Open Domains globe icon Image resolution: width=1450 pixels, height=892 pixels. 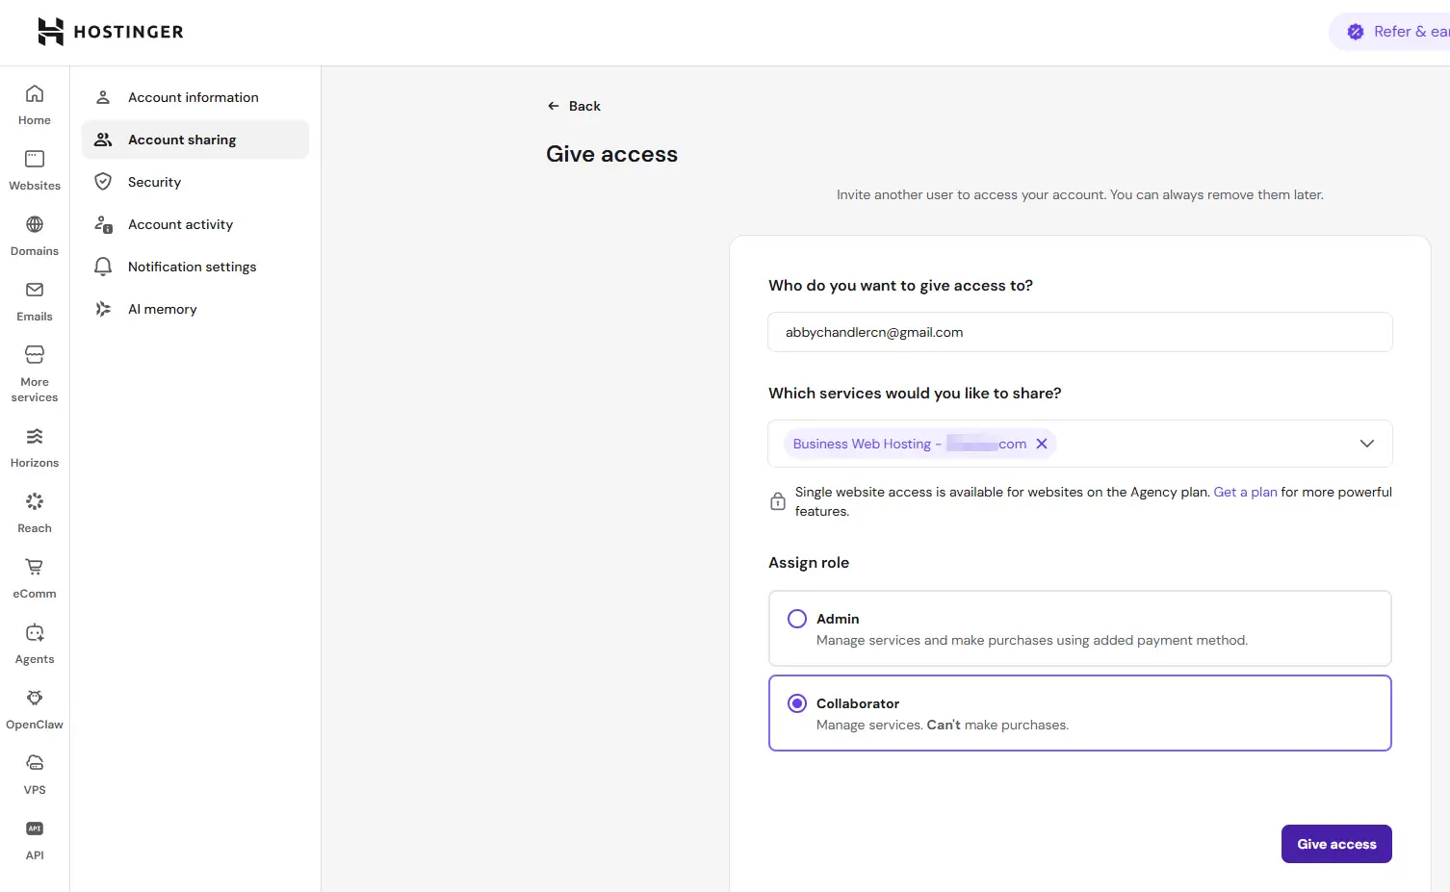point(35,225)
